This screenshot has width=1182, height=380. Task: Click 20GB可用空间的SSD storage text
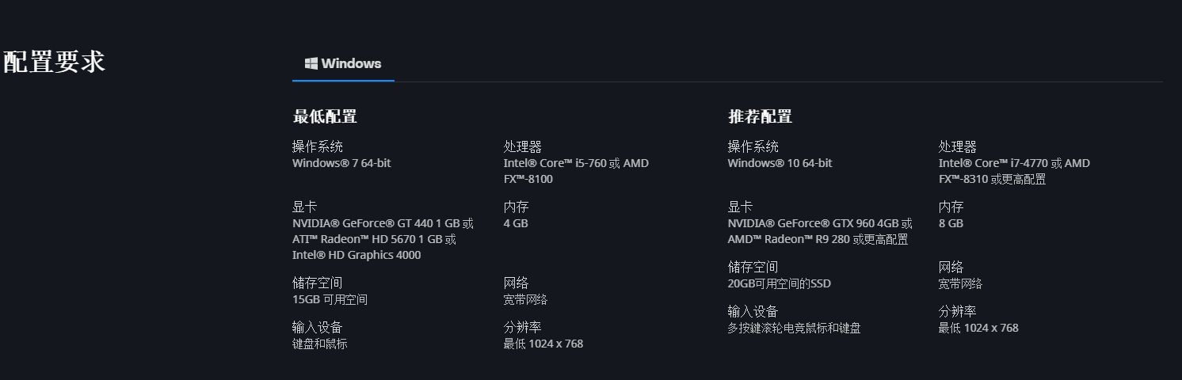780,283
